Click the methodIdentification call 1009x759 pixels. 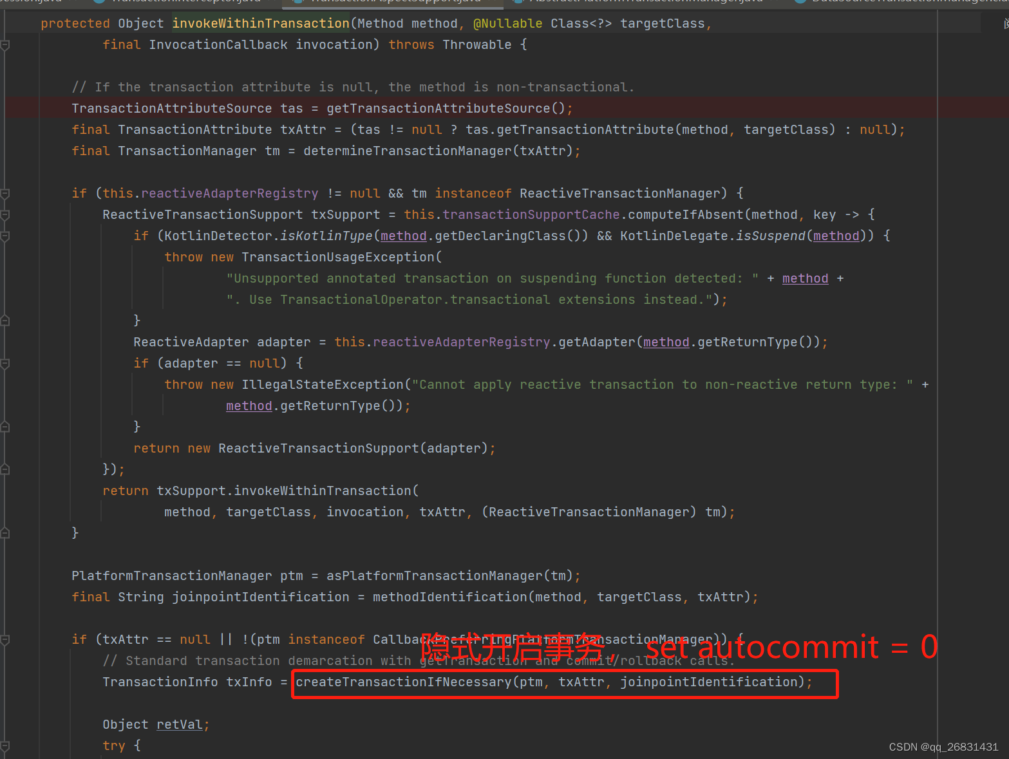click(450, 597)
